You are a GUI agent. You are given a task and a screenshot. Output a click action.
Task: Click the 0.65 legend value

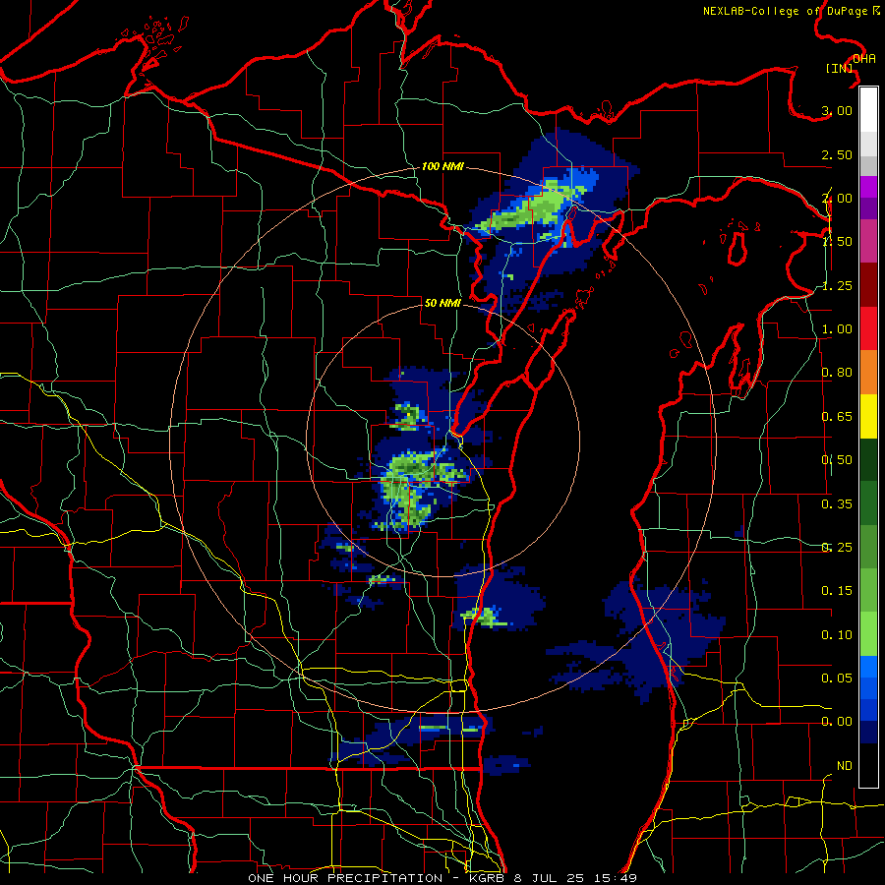837,417
